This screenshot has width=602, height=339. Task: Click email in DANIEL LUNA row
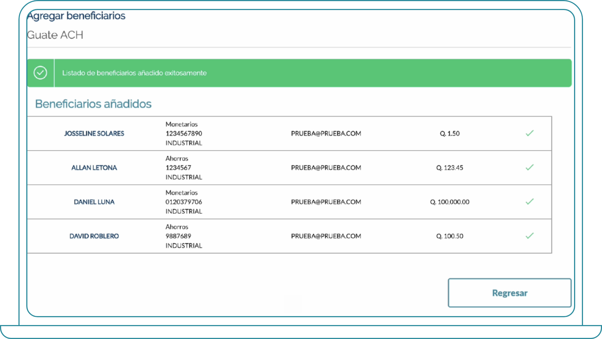click(326, 202)
